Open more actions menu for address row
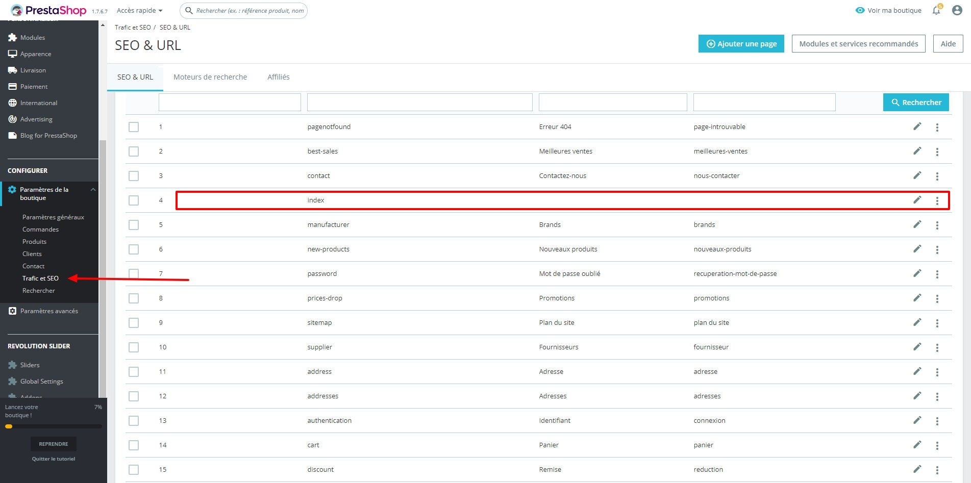Viewport: 971px width, 483px height. click(x=937, y=372)
